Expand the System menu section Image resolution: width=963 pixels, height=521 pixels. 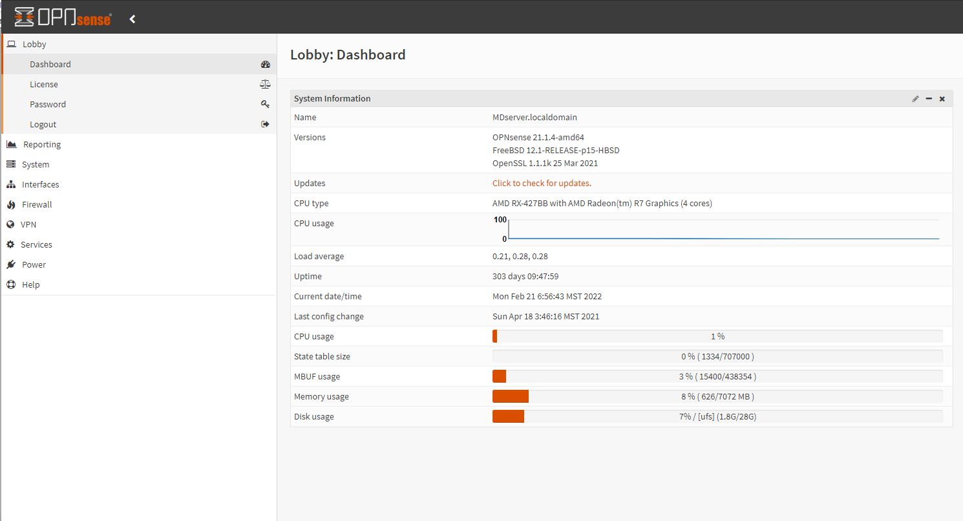click(138, 165)
